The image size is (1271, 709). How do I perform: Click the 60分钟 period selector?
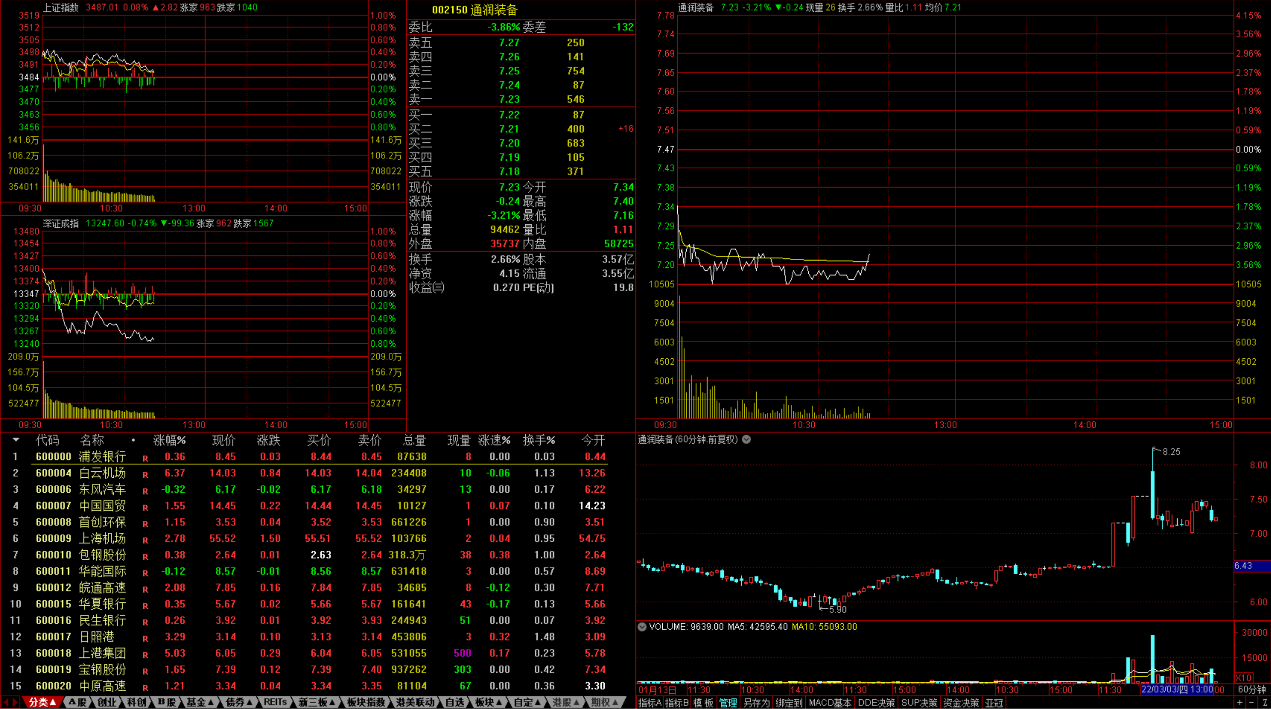1252,689
